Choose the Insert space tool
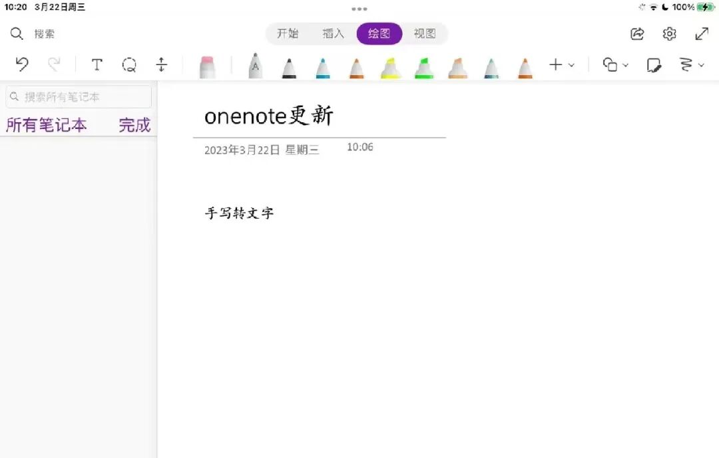The width and height of the screenshot is (719, 458). 161,64
